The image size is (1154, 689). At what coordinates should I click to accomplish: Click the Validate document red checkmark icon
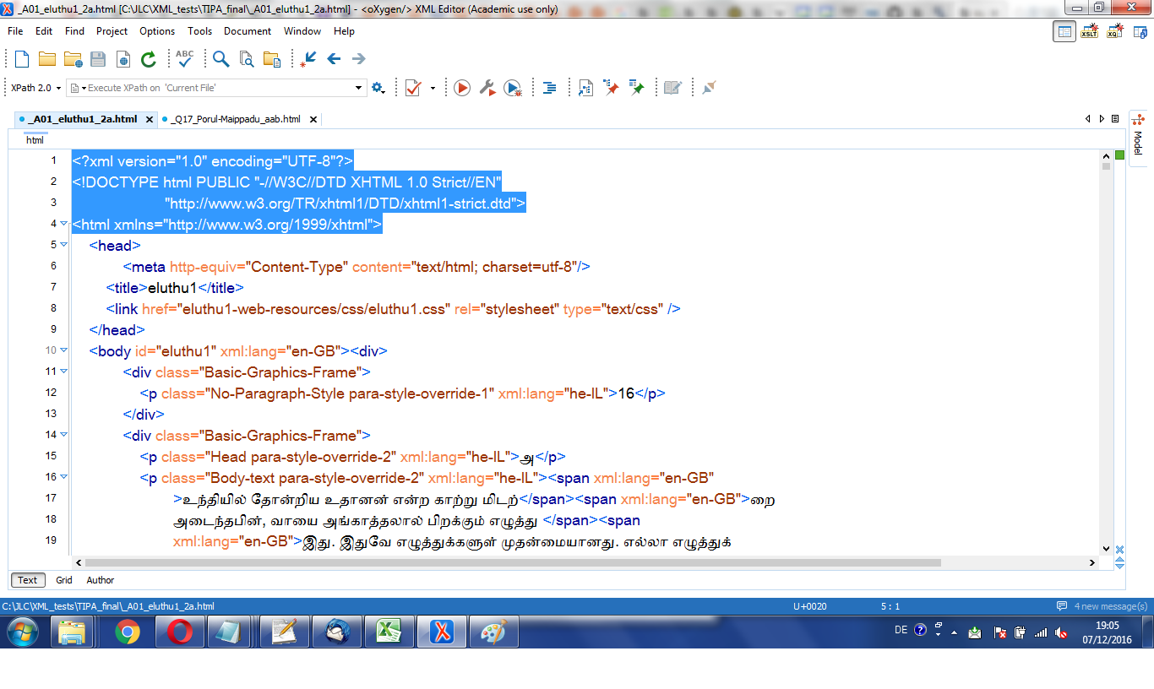(413, 88)
